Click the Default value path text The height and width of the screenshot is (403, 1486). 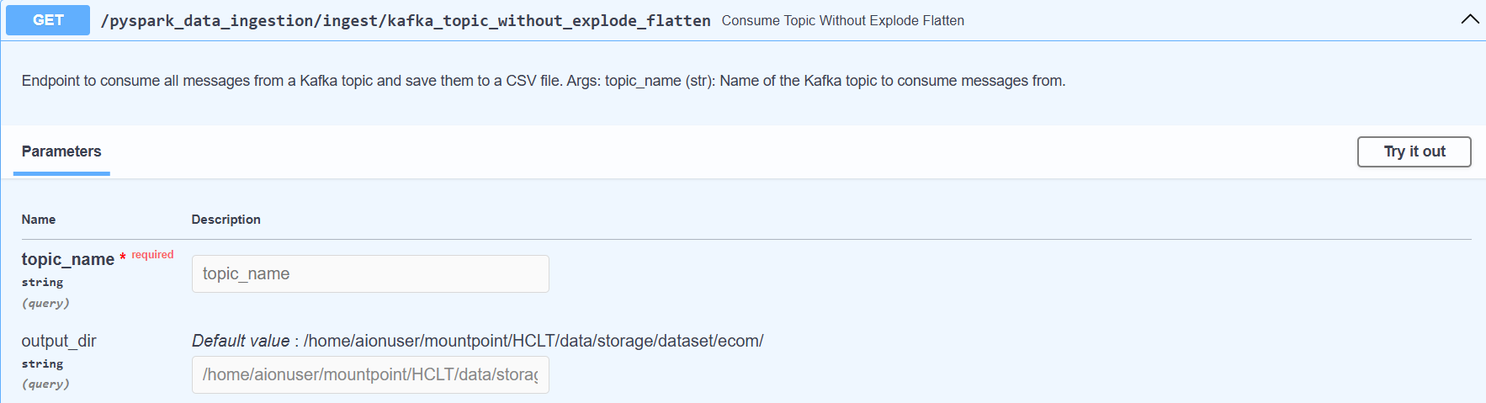pyautogui.click(x=533, y=341)
